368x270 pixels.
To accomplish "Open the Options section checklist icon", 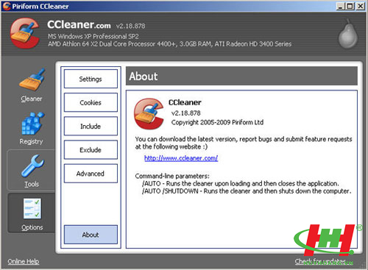I will pos(32,208).
